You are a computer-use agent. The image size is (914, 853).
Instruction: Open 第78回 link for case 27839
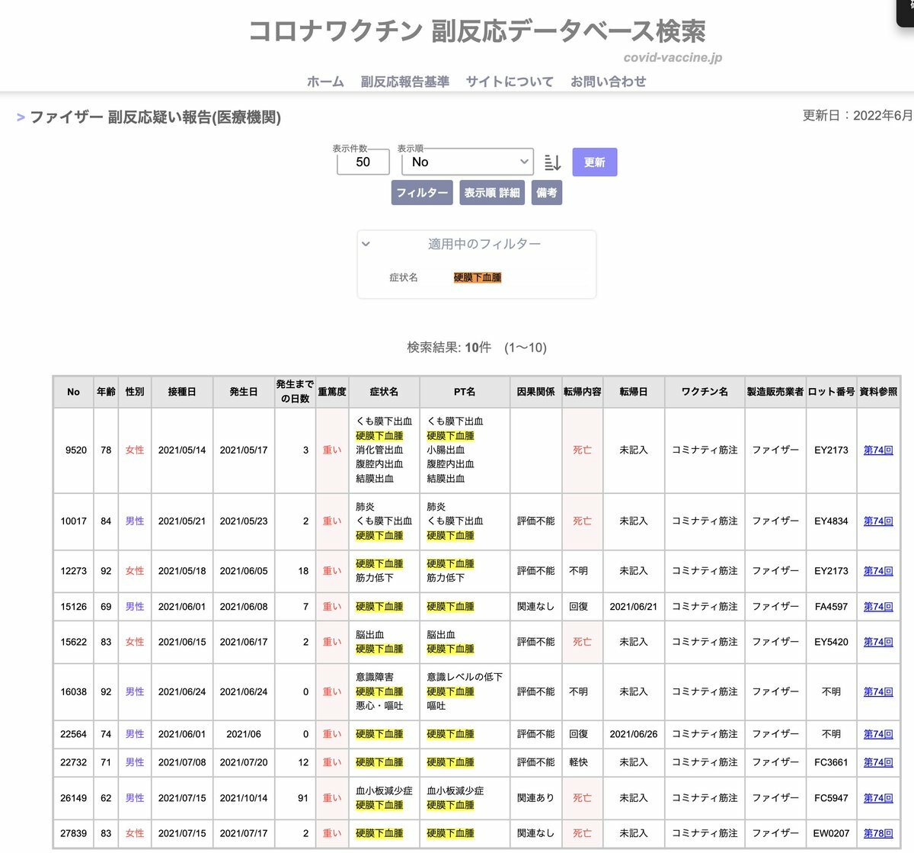[x=877, y=833]
